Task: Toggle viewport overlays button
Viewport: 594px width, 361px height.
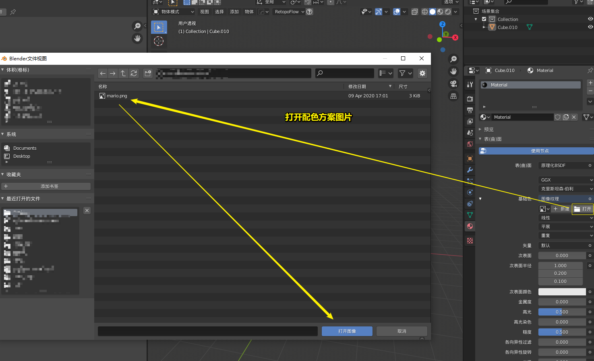Action: click(x=397, y=12)
